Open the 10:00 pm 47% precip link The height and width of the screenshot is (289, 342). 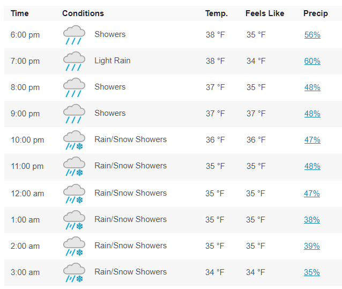point(313,140)
